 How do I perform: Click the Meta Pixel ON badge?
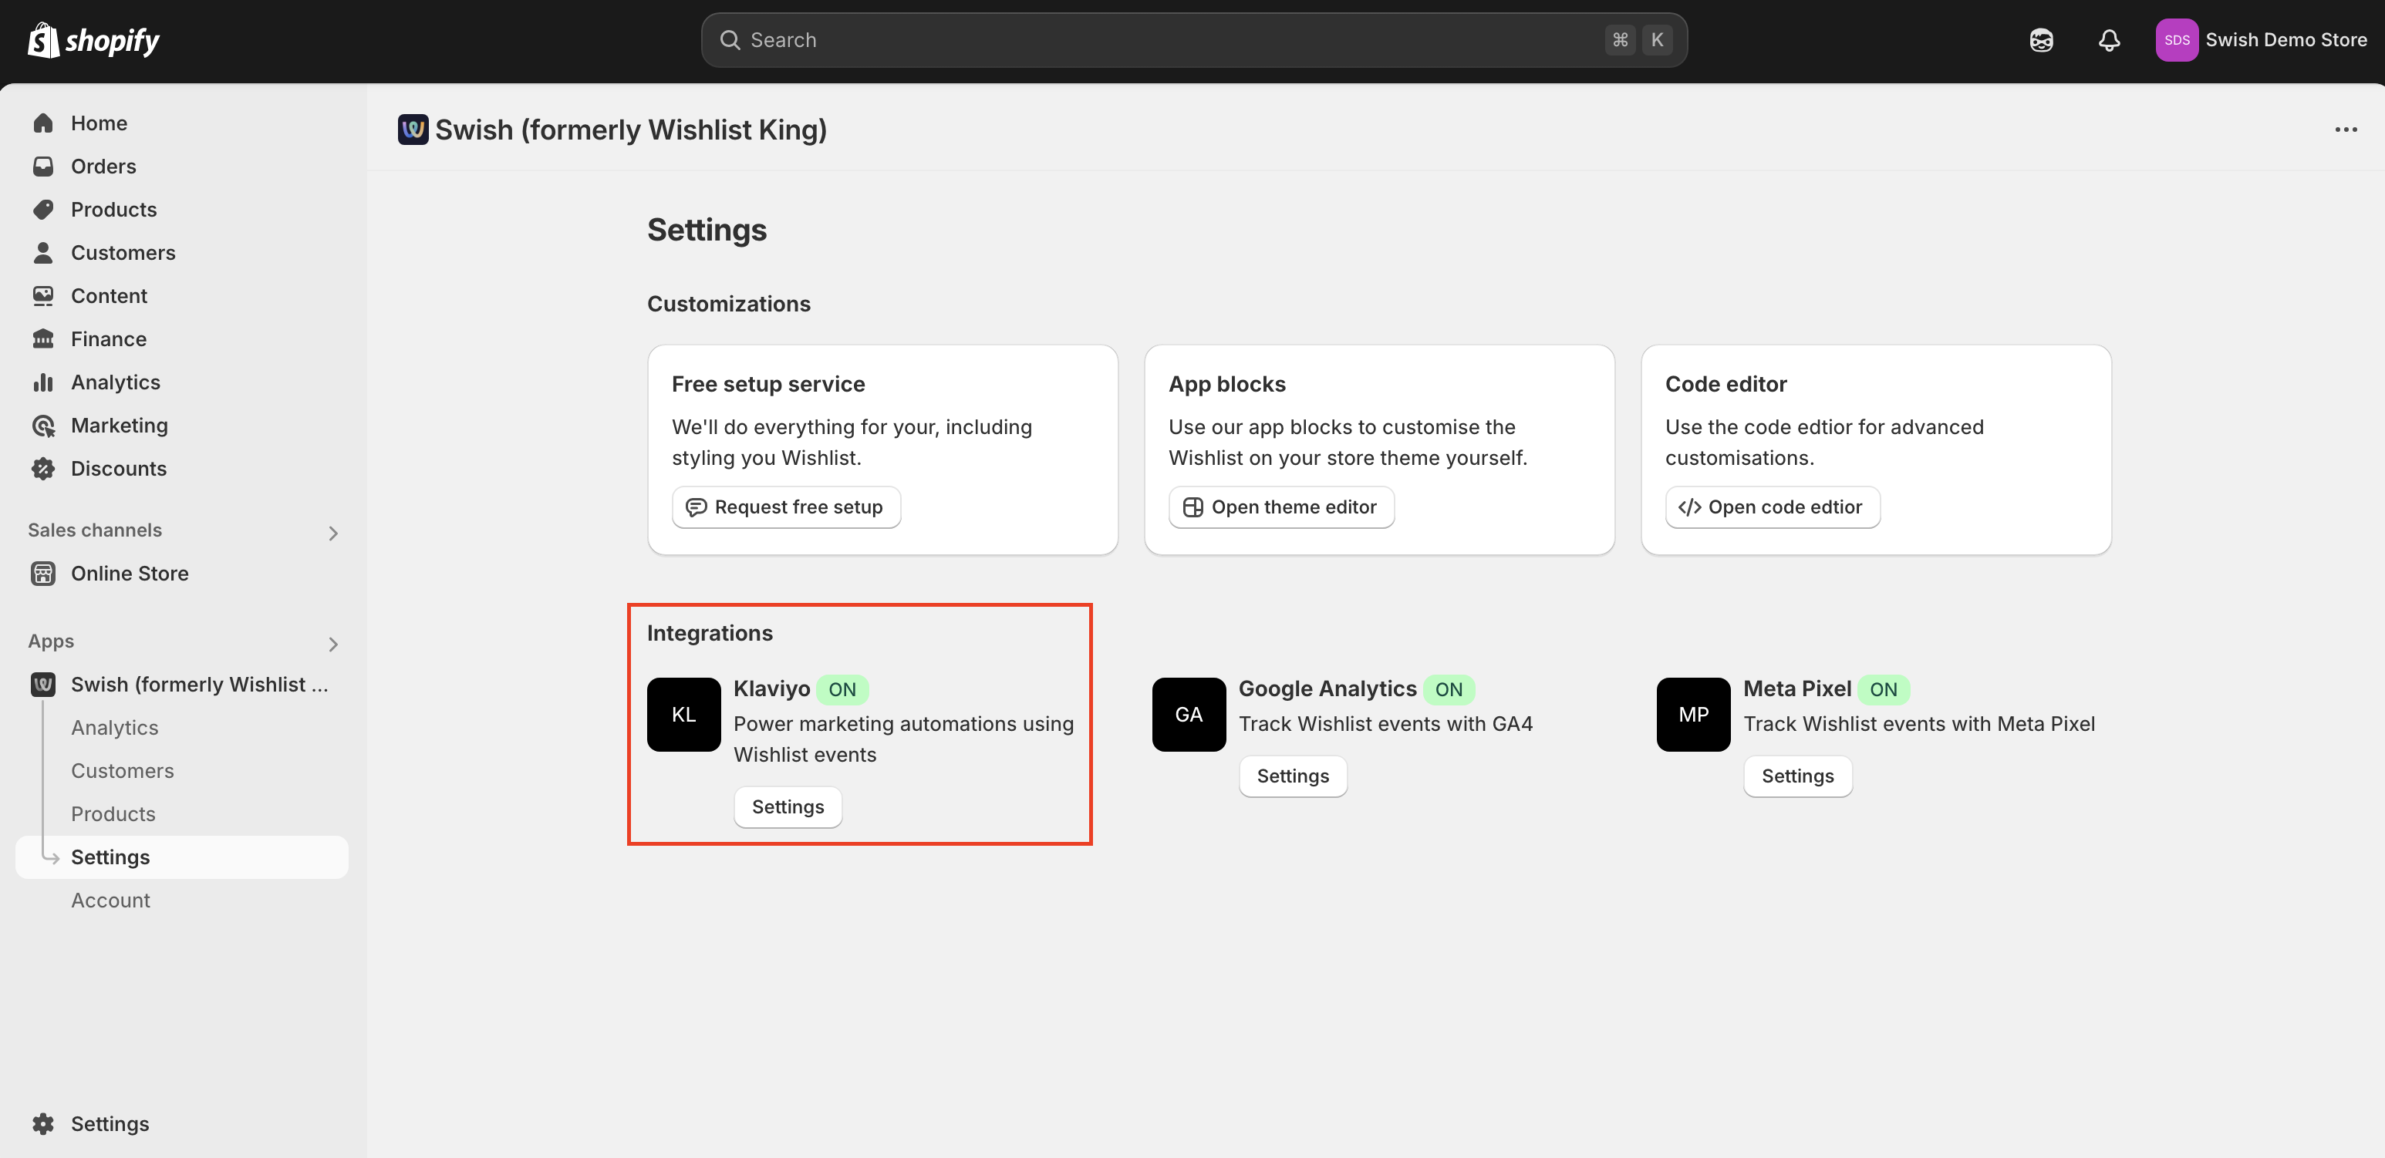[1882, 688]
